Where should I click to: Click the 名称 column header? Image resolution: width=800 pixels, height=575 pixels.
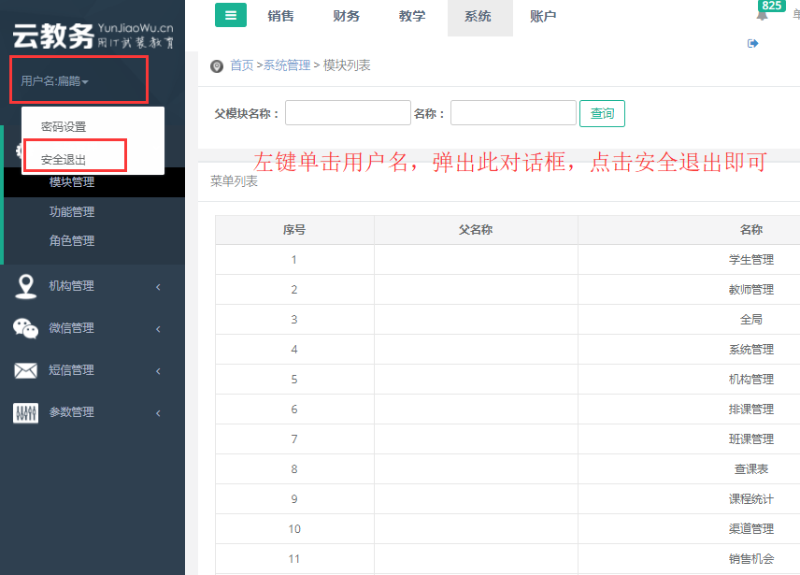tap(751, 230)
